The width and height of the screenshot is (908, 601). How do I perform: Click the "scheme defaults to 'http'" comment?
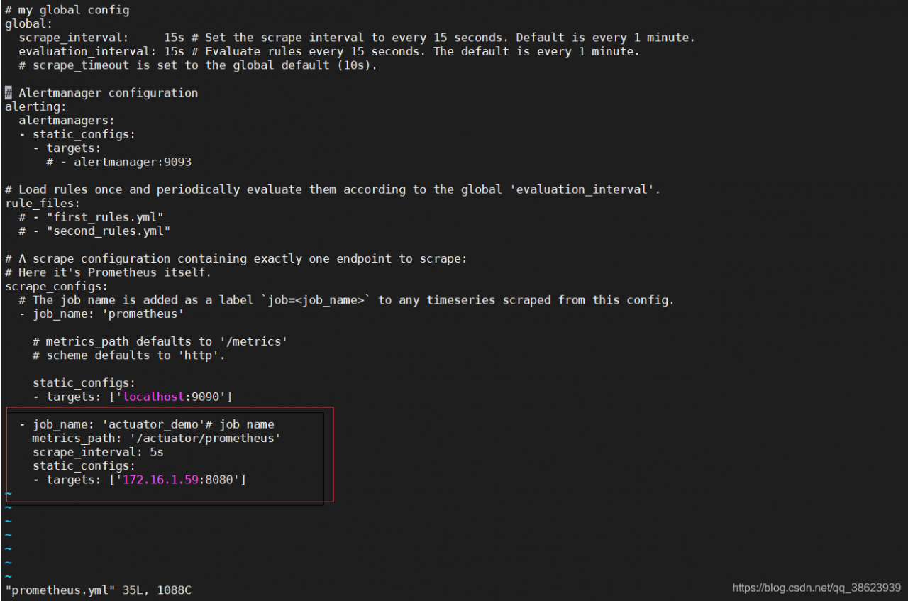click(129, 355)
